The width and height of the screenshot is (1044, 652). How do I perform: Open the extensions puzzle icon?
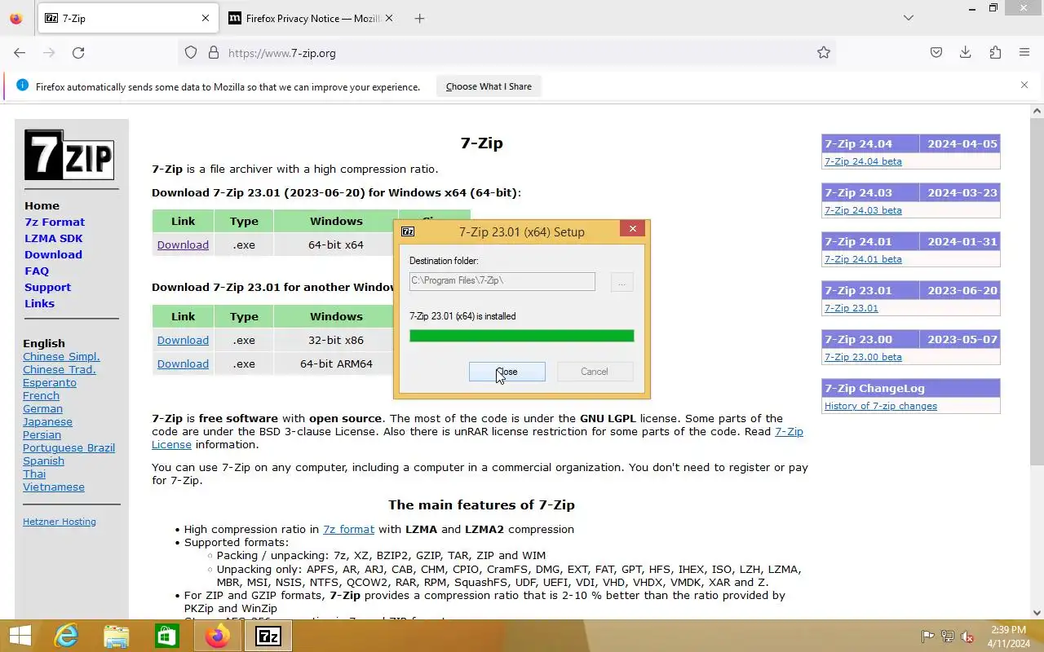[995, 52]
